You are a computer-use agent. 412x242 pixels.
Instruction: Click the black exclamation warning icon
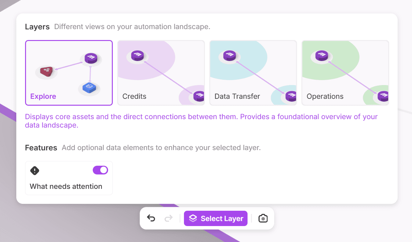tap(35, 170)
